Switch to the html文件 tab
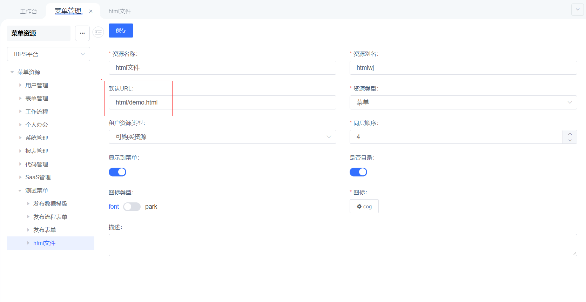 [120, 11]
